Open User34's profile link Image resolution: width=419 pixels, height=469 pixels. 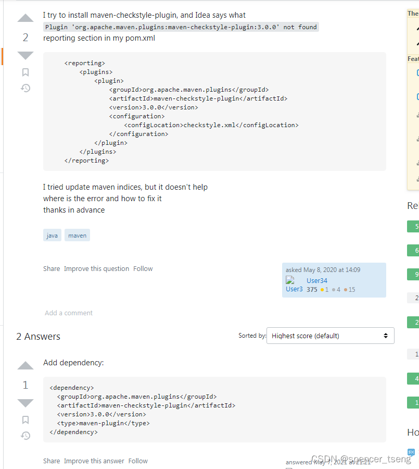coord(317,280)
